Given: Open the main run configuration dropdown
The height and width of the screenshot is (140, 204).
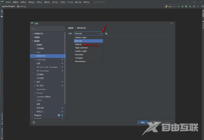Looking at the screenshot, I should (170, 6).
